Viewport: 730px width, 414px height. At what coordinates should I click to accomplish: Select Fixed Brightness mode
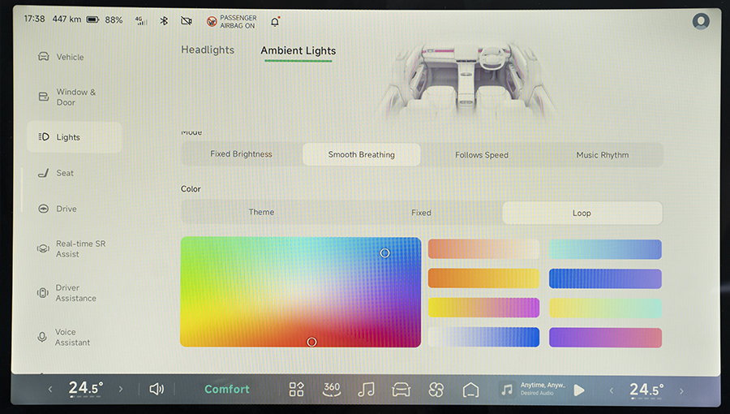pos(241,154)
